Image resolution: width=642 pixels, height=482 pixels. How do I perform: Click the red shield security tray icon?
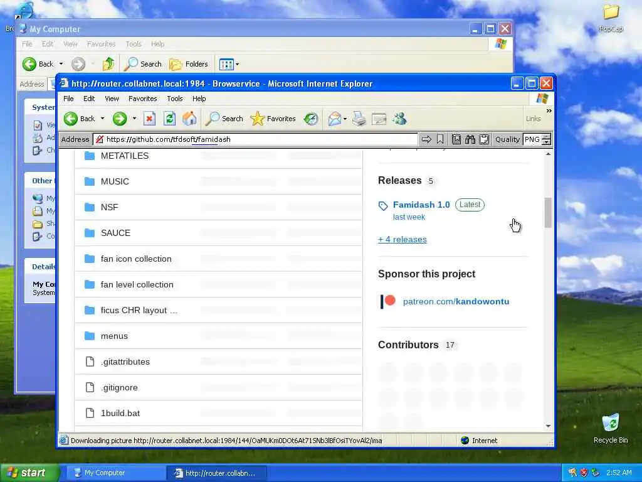click(584, 473)
